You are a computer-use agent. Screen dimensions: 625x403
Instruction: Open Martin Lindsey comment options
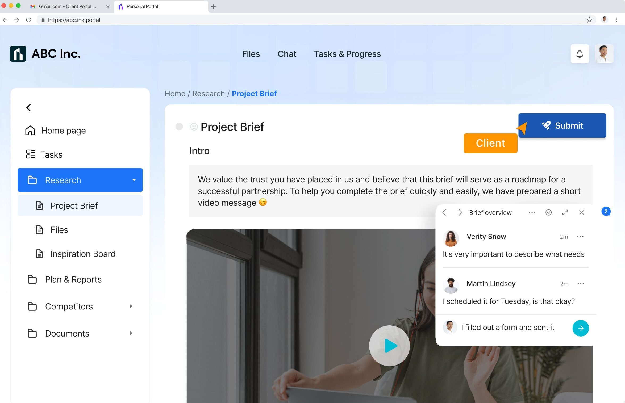pyautogui.click(x=581, y=283)
